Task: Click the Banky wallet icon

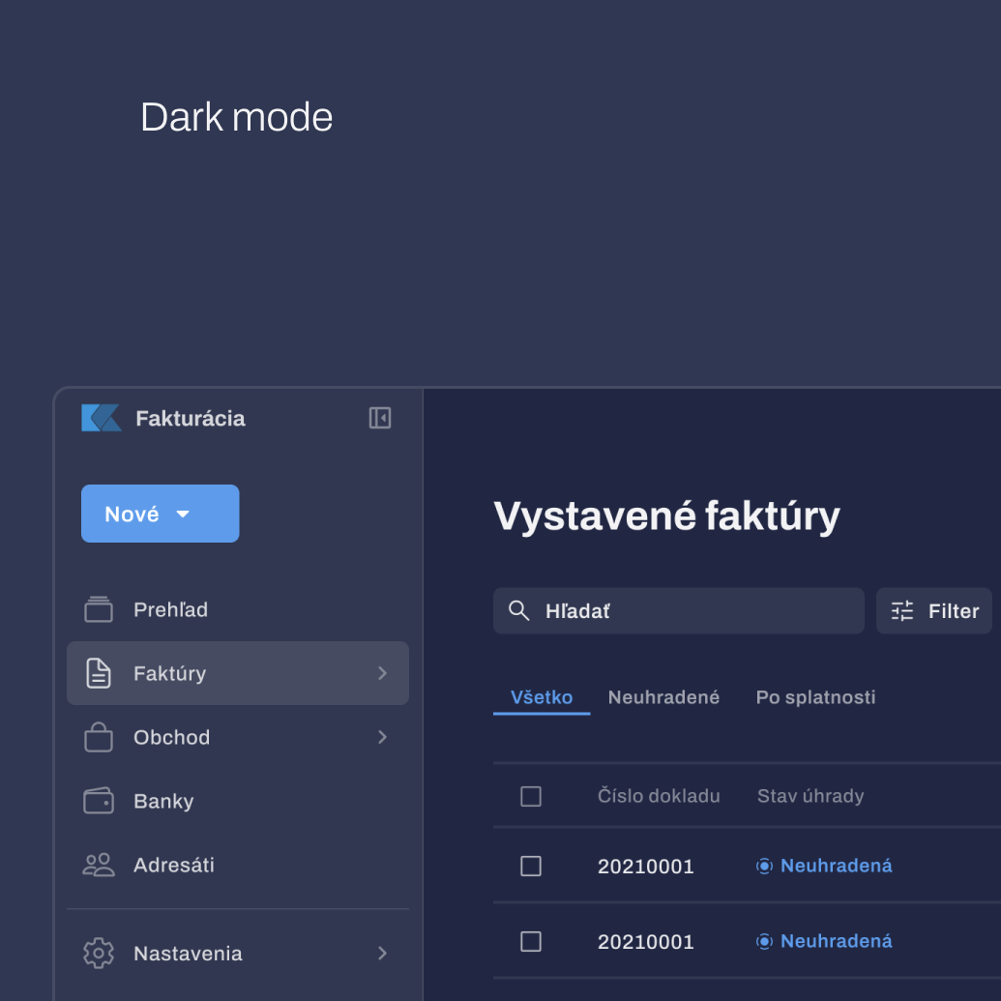Action: pos(99,801)
